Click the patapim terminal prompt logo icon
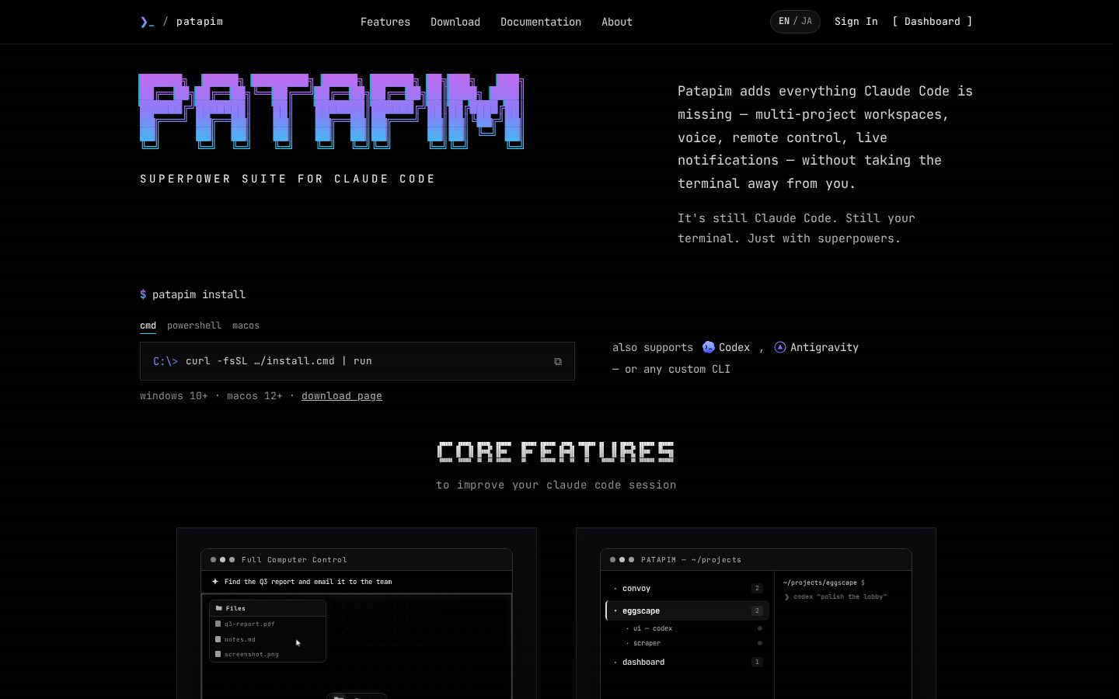This screenshot has width=1119, height=699. pos(147,22)
